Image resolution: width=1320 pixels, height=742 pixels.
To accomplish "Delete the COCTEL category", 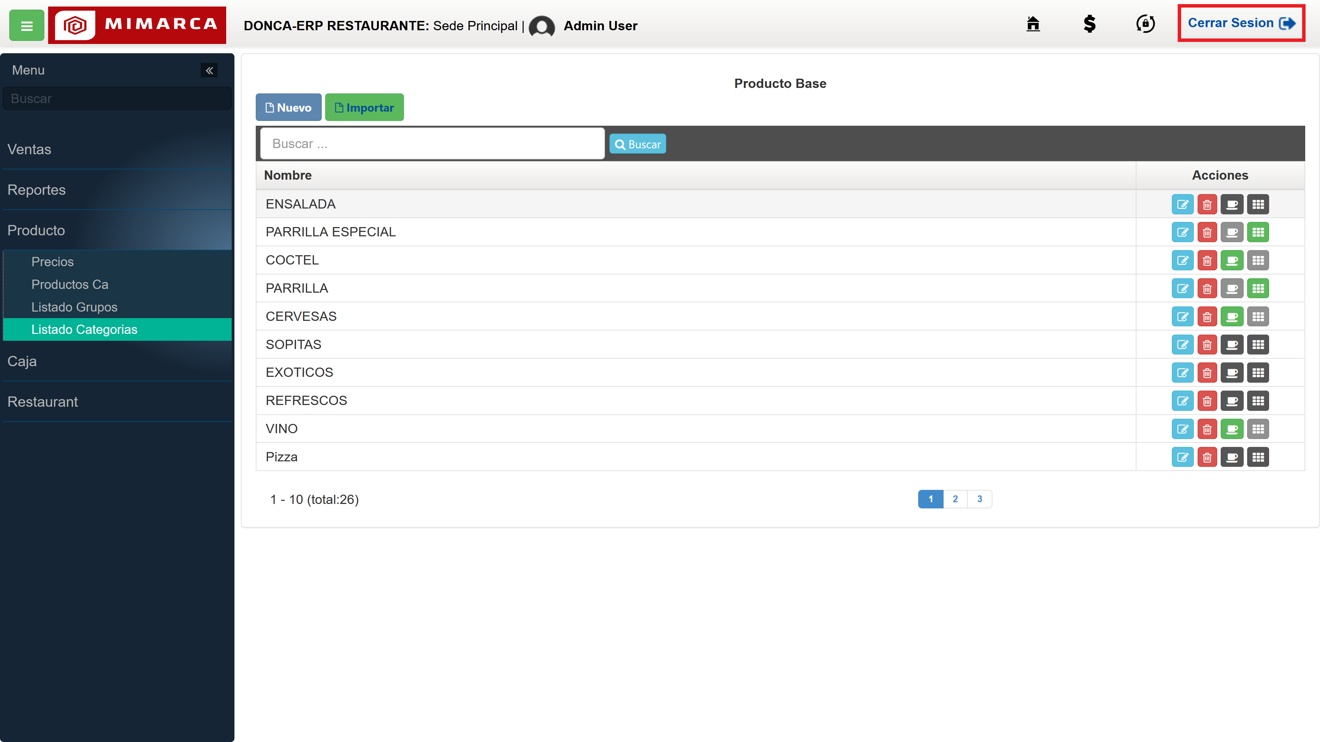I will 1207,261.
